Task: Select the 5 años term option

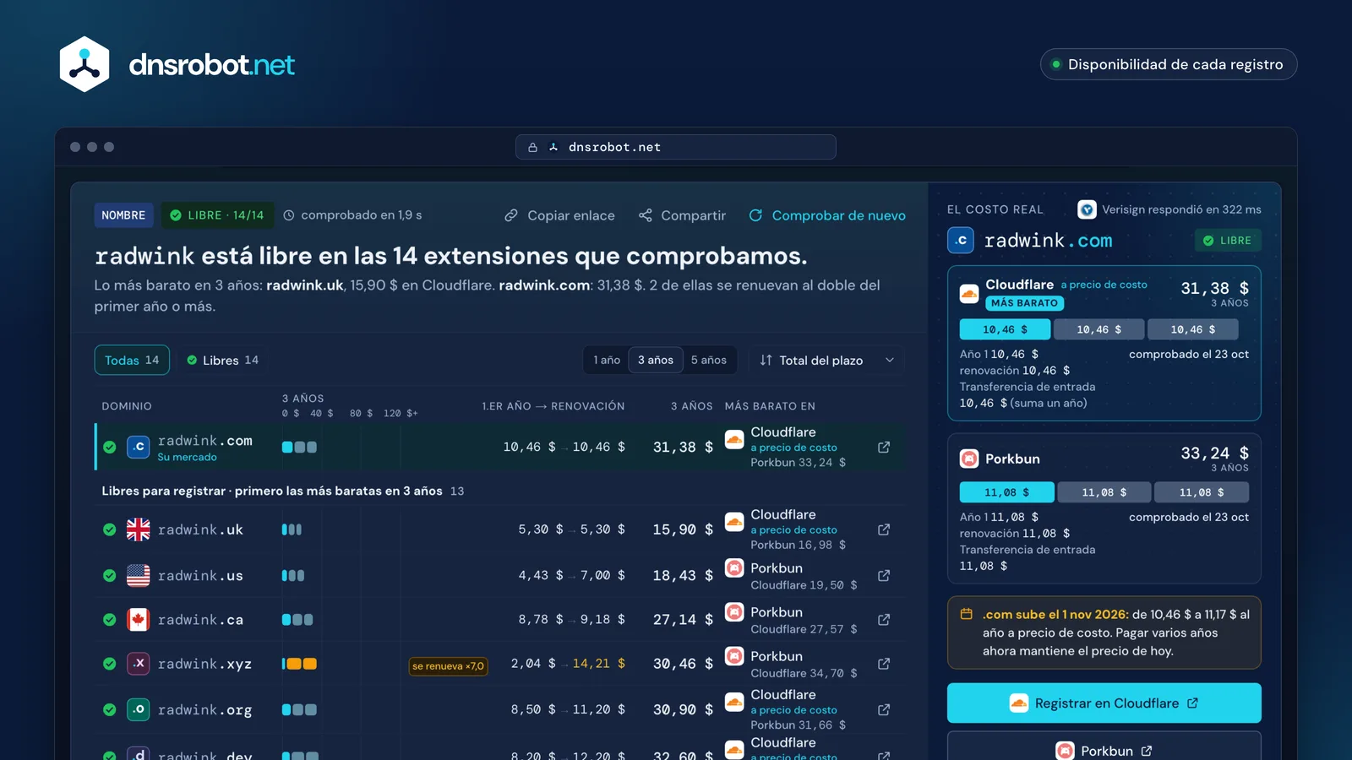Action: (709, 360)
